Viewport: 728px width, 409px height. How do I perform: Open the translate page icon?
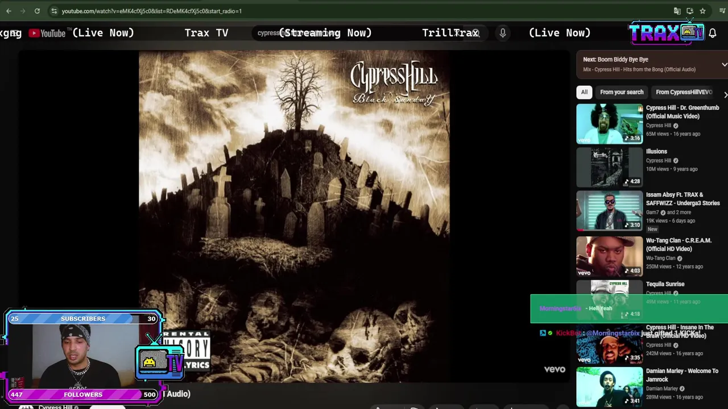[x=677, y=11]
